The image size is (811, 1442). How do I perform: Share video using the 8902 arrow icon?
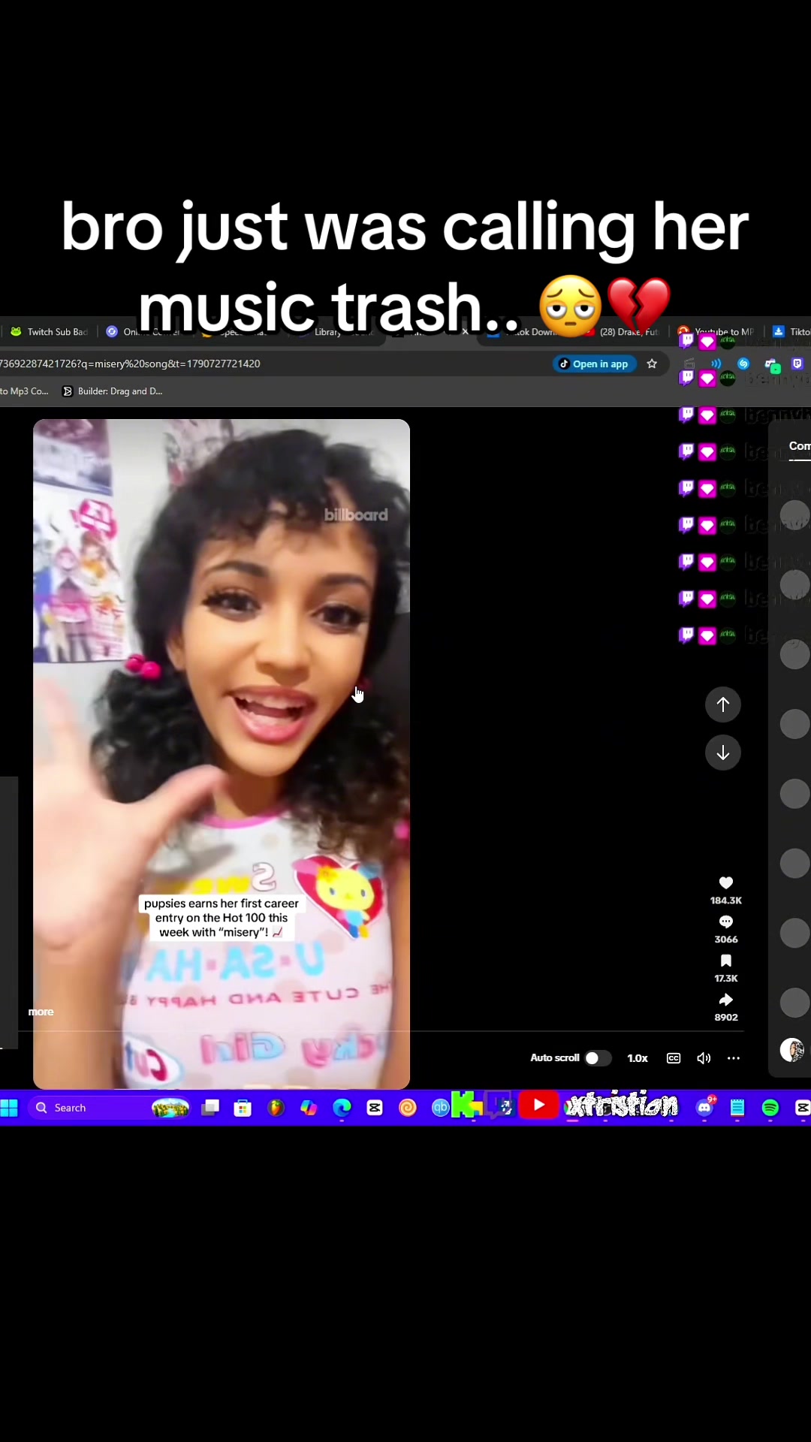(x=725, y=1000)
